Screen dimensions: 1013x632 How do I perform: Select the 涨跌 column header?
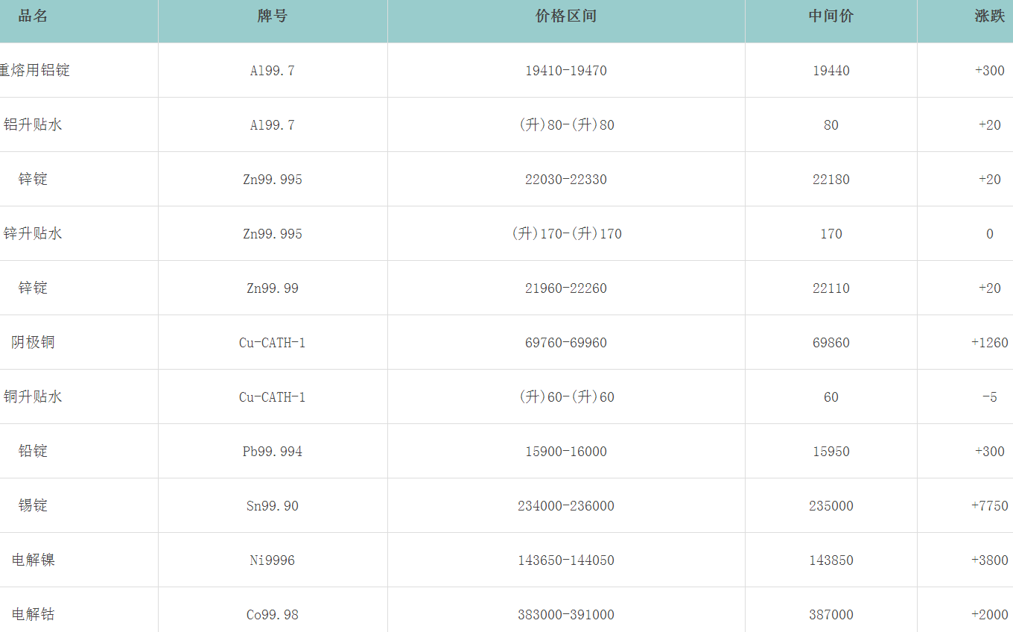(989, 16)
